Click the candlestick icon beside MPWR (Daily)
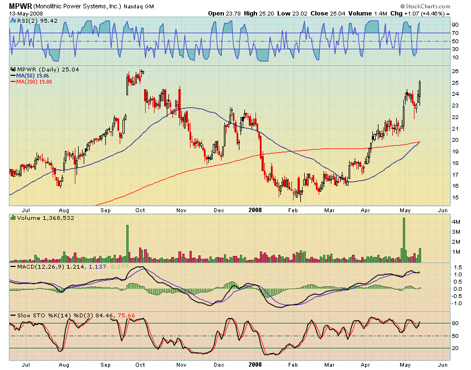 coord(13,69)
